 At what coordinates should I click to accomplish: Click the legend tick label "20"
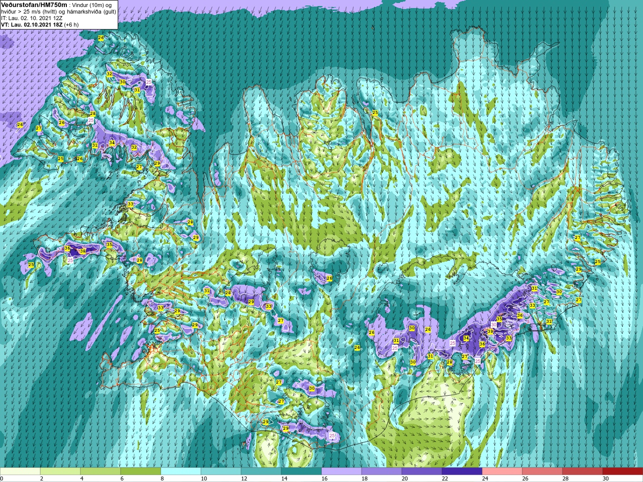coord(405,478)
